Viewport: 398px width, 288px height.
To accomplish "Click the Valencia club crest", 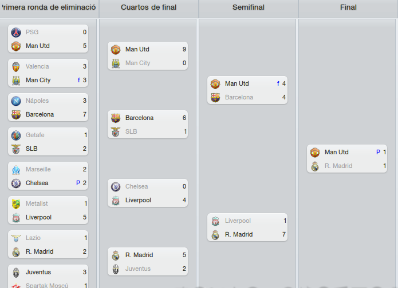I will 16,67.
